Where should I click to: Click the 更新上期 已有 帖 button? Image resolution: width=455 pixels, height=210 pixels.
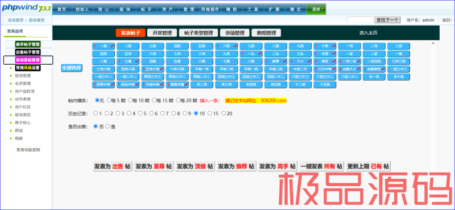tap(368, 166)
